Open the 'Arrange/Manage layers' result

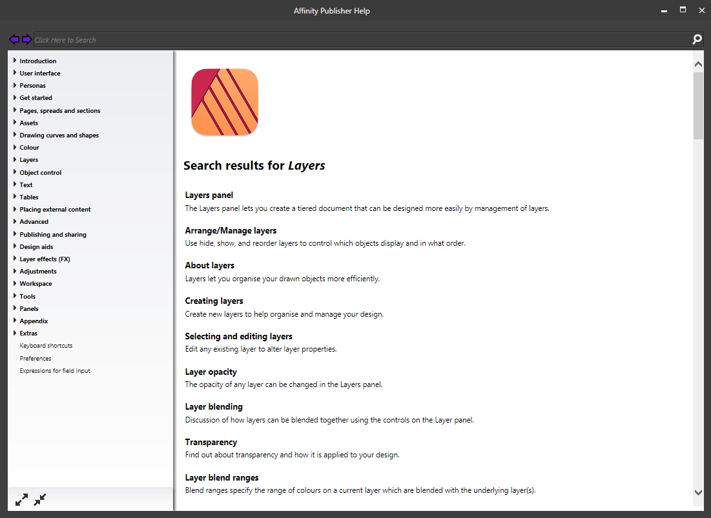[231, 230]
